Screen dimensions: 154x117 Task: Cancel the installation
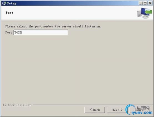click(x=140, y=110)
